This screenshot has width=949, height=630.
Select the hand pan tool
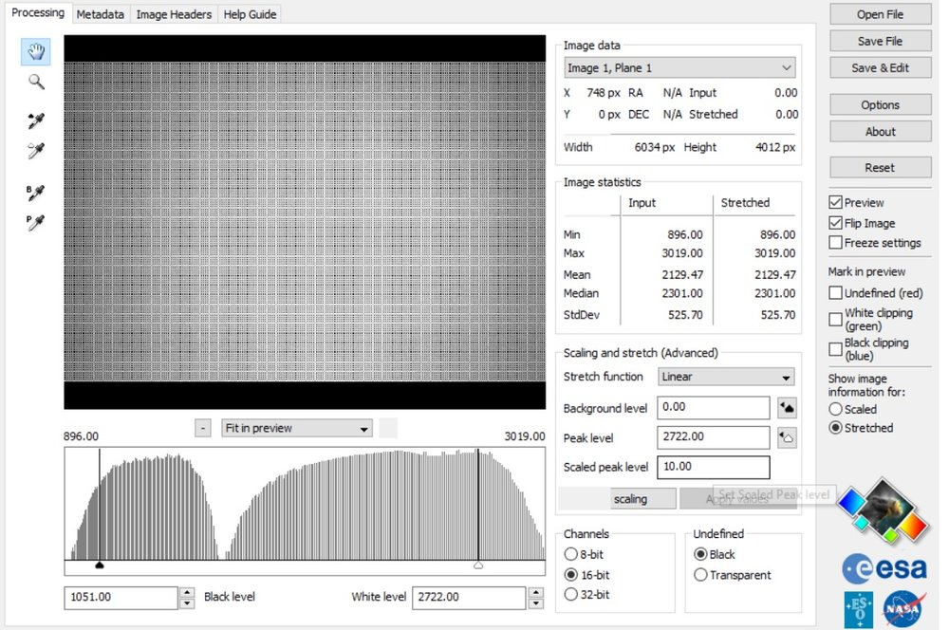tap(36, 52)
